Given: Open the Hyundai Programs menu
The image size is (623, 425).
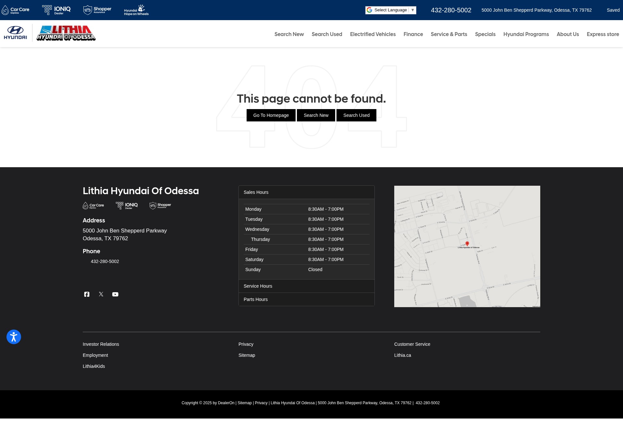Looking at the screenshot, I should tap(526, 34).
